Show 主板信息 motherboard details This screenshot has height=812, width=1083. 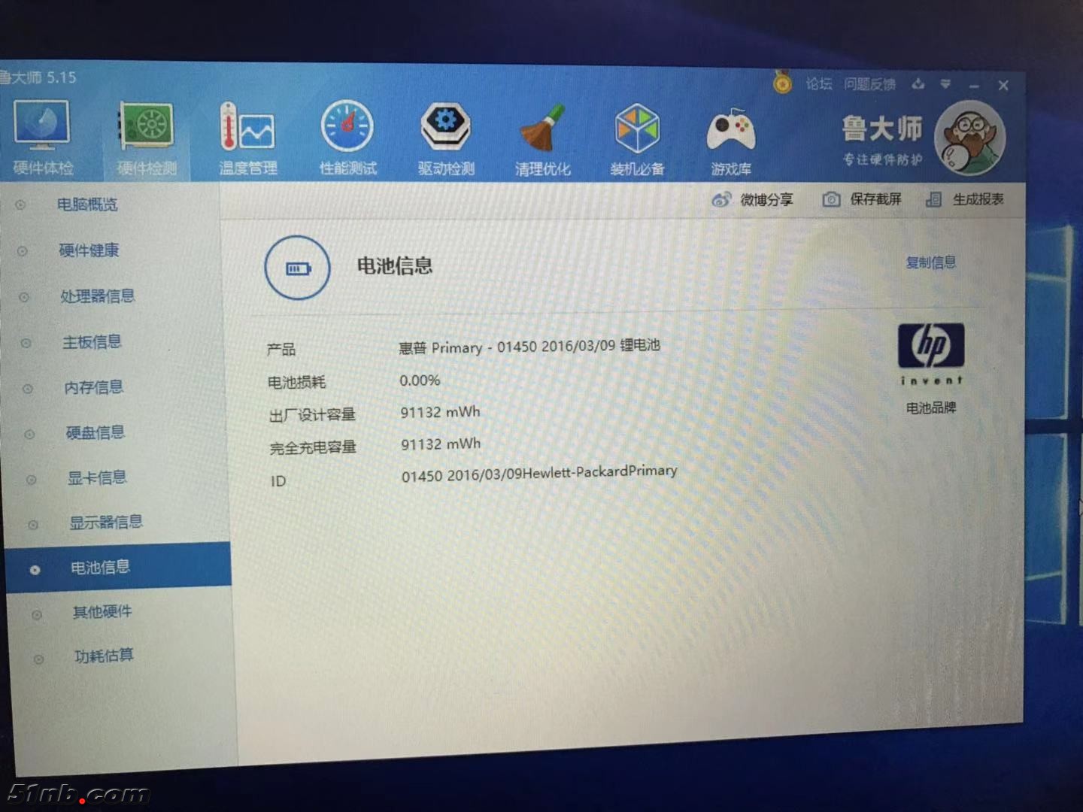click(92, 342)
